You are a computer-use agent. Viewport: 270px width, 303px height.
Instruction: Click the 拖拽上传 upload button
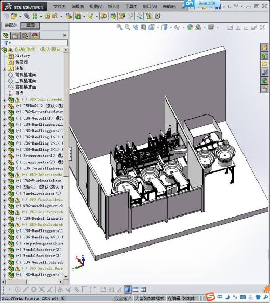tap(202, 3)
